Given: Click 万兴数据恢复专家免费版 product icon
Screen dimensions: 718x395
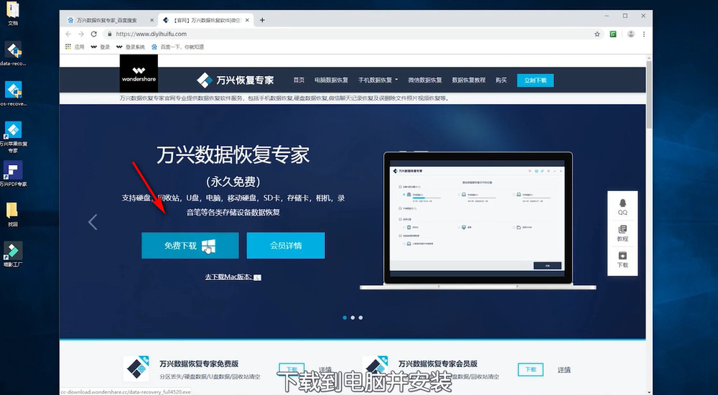Looking at the screenshot, I should pos(136,368).
